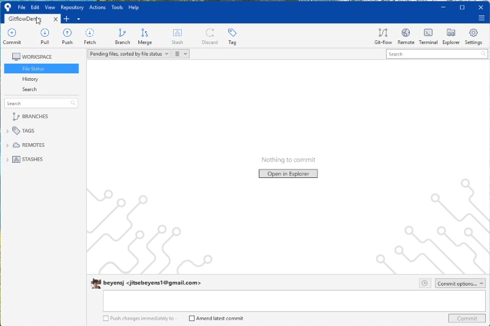The width and height of the screenshot is (490, 326).
Task: Click the Open in Explorer button
Action: (288, 174)
